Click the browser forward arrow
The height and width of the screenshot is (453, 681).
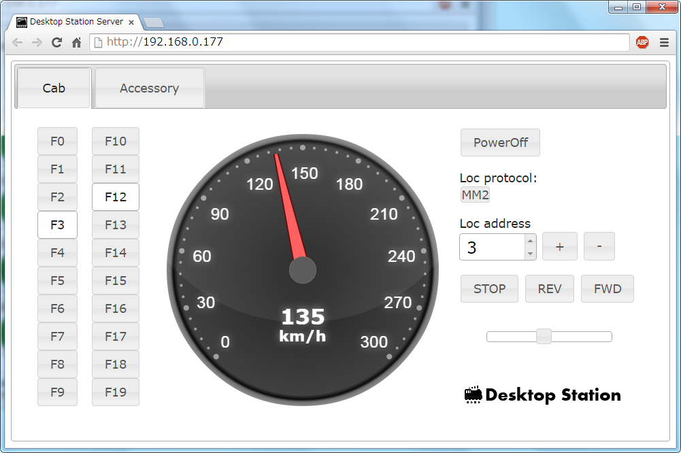(37, 42)
